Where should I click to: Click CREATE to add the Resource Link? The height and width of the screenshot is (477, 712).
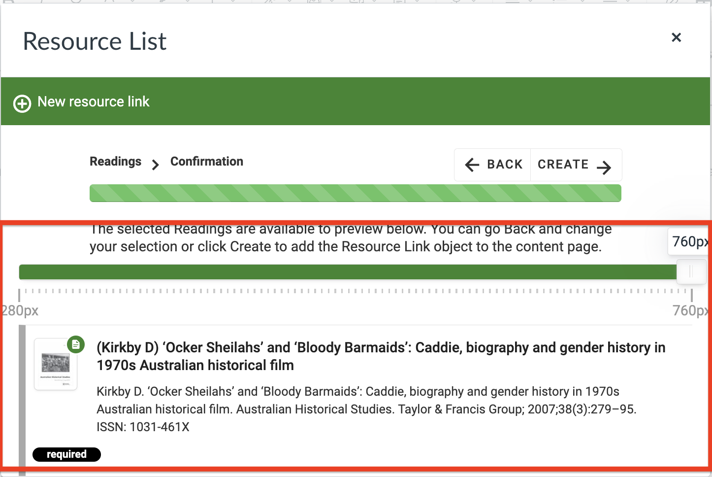pos(564,164)
